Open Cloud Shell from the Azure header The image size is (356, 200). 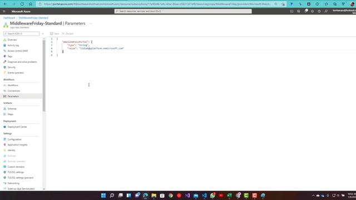click(291, 11)
